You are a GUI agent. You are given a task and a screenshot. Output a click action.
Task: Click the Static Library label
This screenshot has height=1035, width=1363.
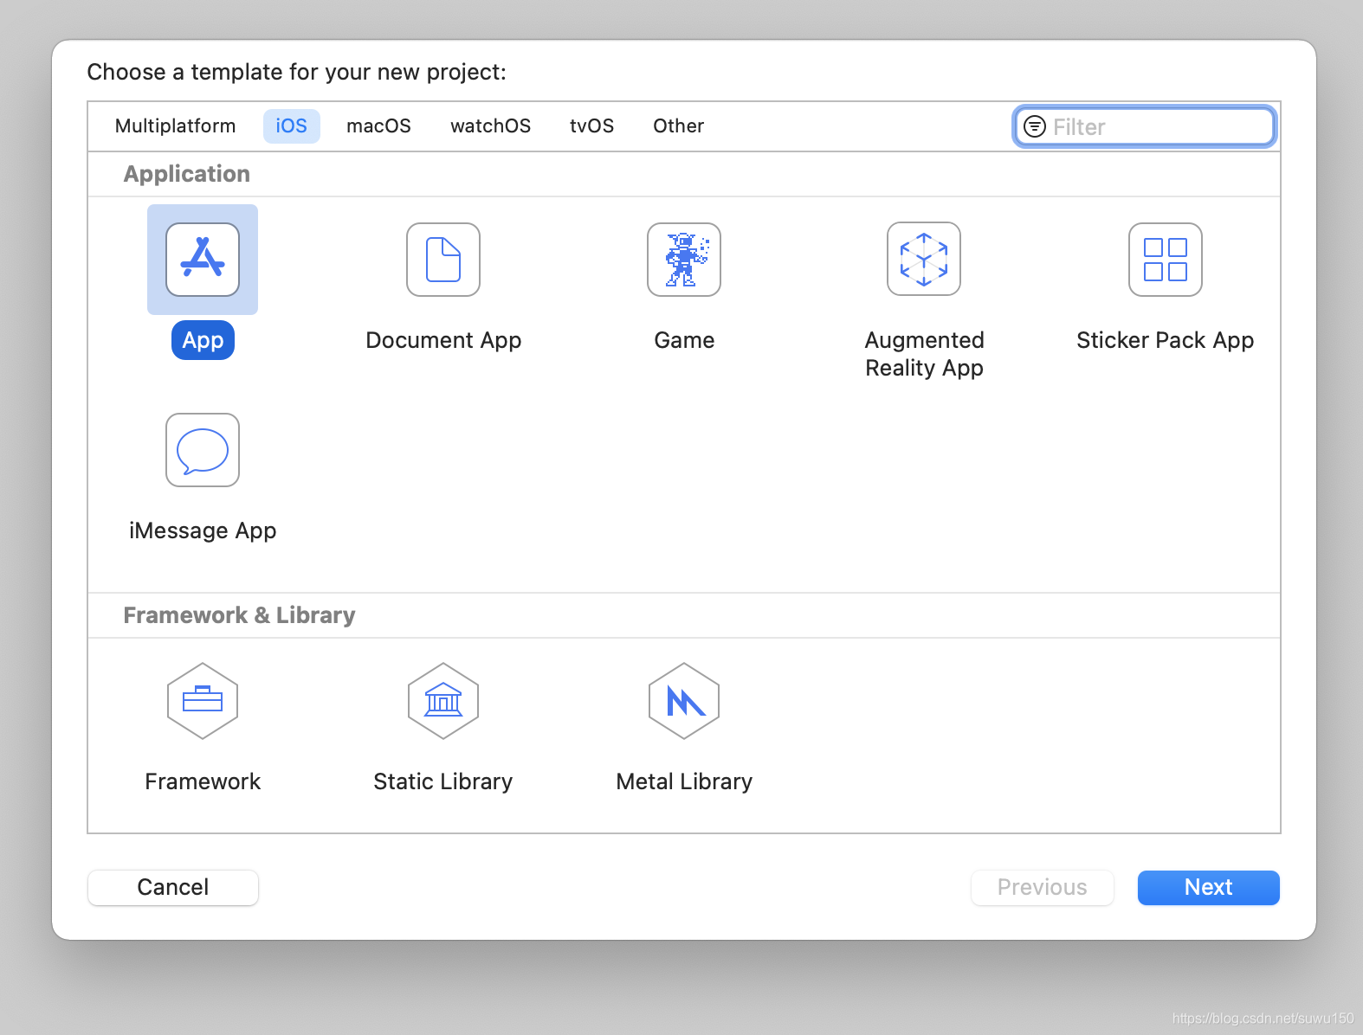pos(443,781)
